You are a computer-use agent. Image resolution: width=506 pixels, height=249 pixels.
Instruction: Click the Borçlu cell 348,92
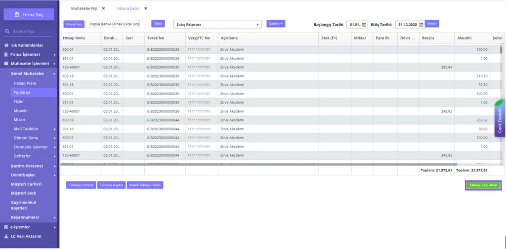pos(437,111)
